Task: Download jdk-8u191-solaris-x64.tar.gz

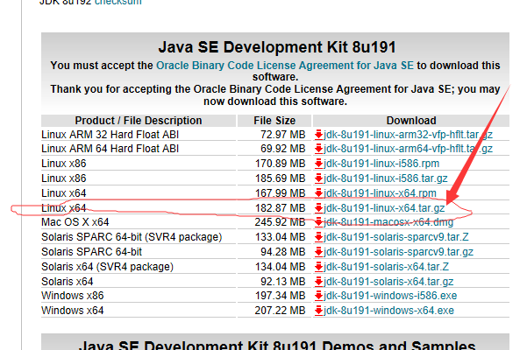Action: (x=388, y=282)
